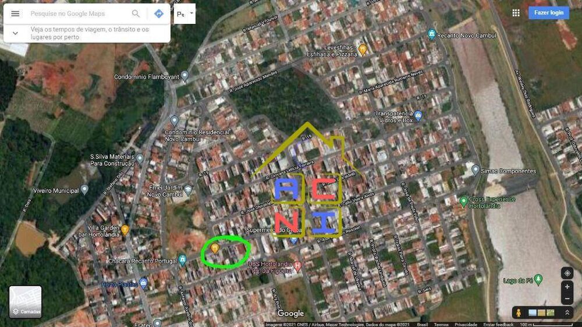582x327 pixels.
Task: Open directions with the blue diamond icon
Action: [x=158, y=14]
